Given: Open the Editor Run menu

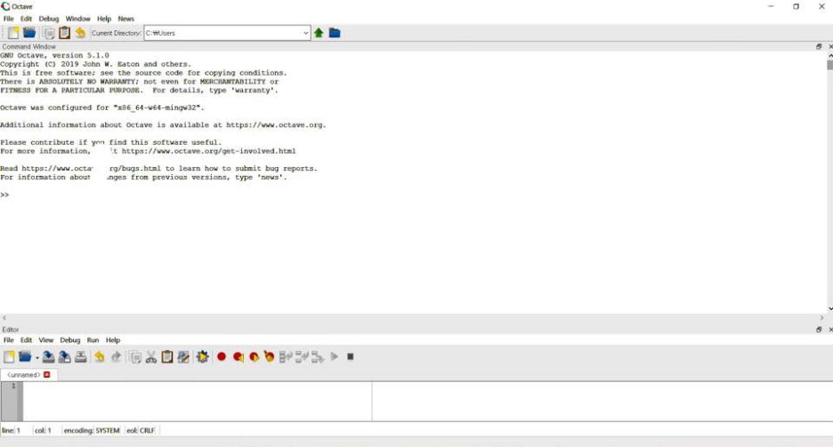Looking at the screenshot, I should tap(93, 339).
